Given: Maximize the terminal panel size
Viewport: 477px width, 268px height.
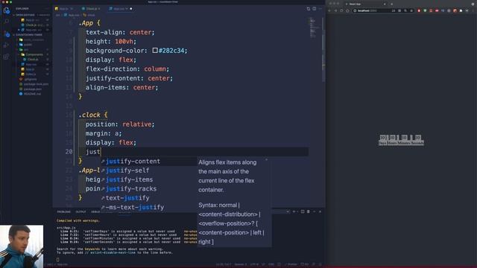Looking at the screenshot, I should [x=315, y=211].
